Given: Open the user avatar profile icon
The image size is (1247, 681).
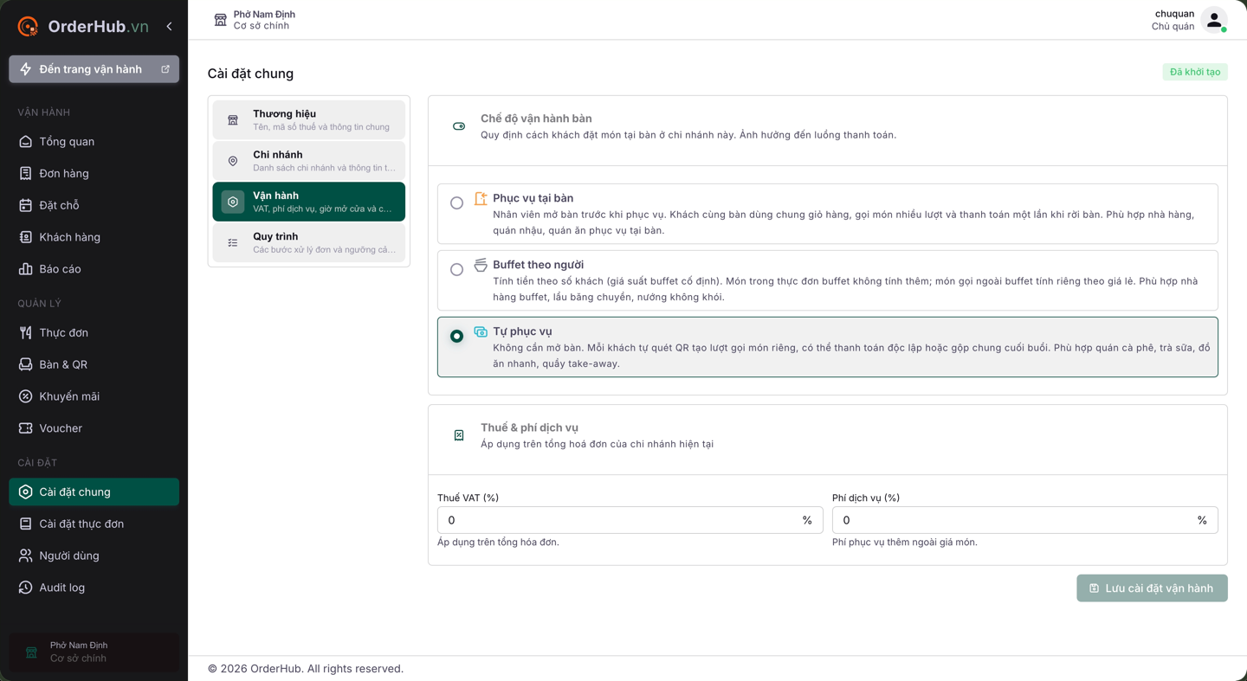Looking at the screenshot, I should tap(1214, 20).
